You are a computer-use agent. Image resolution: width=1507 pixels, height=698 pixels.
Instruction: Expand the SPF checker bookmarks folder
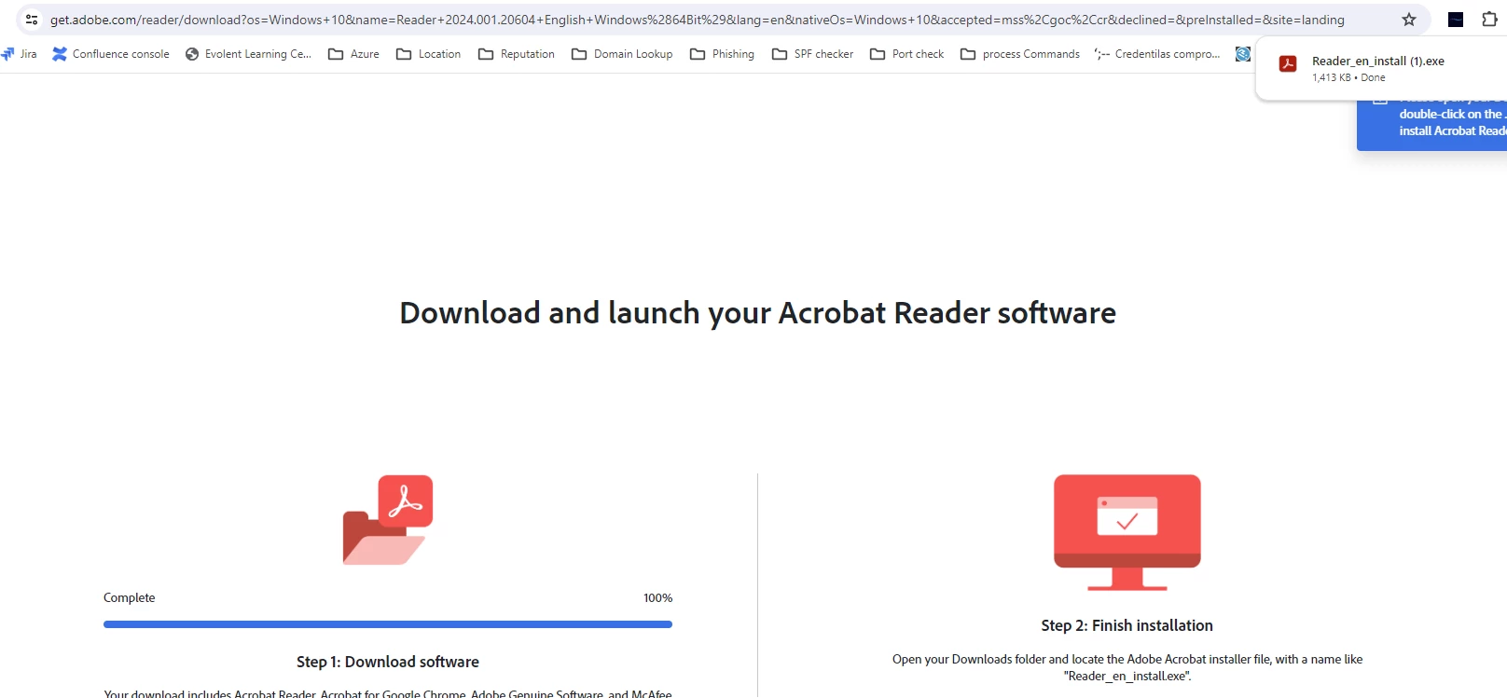[812, 54]
